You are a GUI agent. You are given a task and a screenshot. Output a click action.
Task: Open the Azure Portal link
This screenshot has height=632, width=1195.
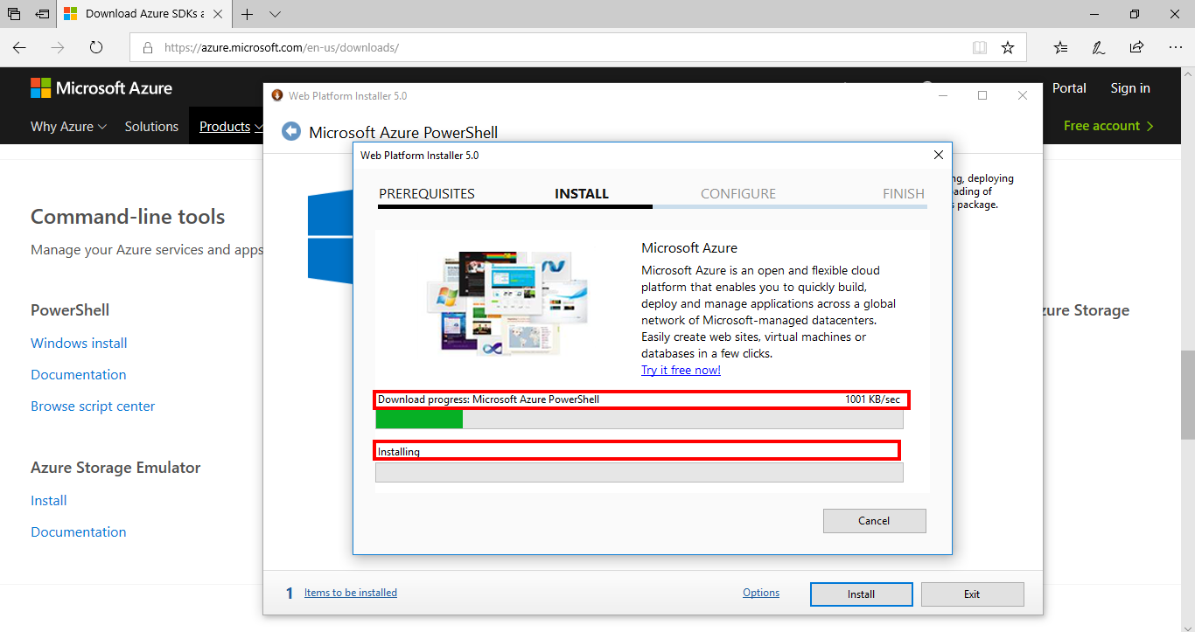1069,87
